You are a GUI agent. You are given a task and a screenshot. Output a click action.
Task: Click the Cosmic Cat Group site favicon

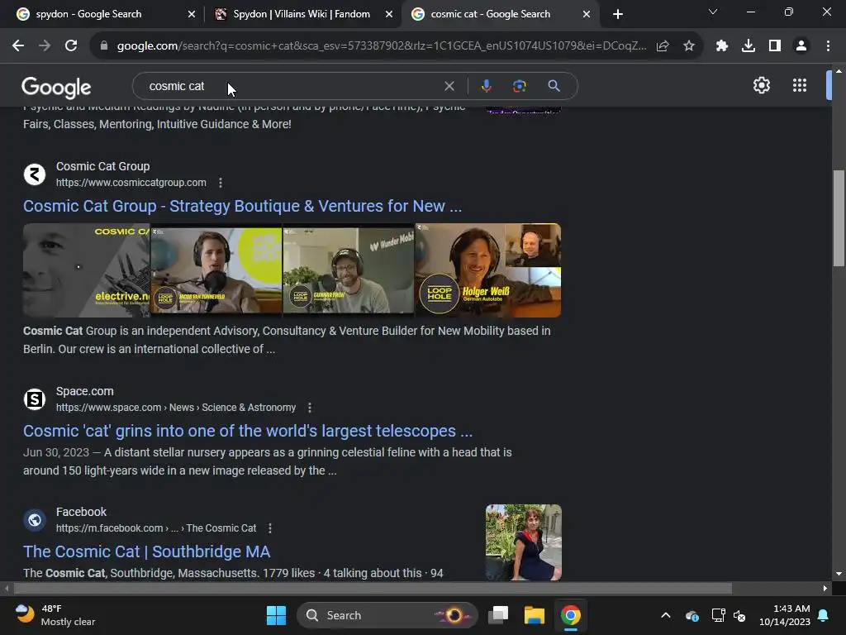click(x=35, y=174)
